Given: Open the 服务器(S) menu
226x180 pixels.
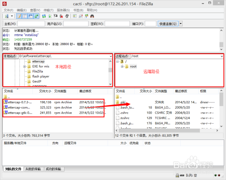Looking at the screenshot, I should [63, 10].
